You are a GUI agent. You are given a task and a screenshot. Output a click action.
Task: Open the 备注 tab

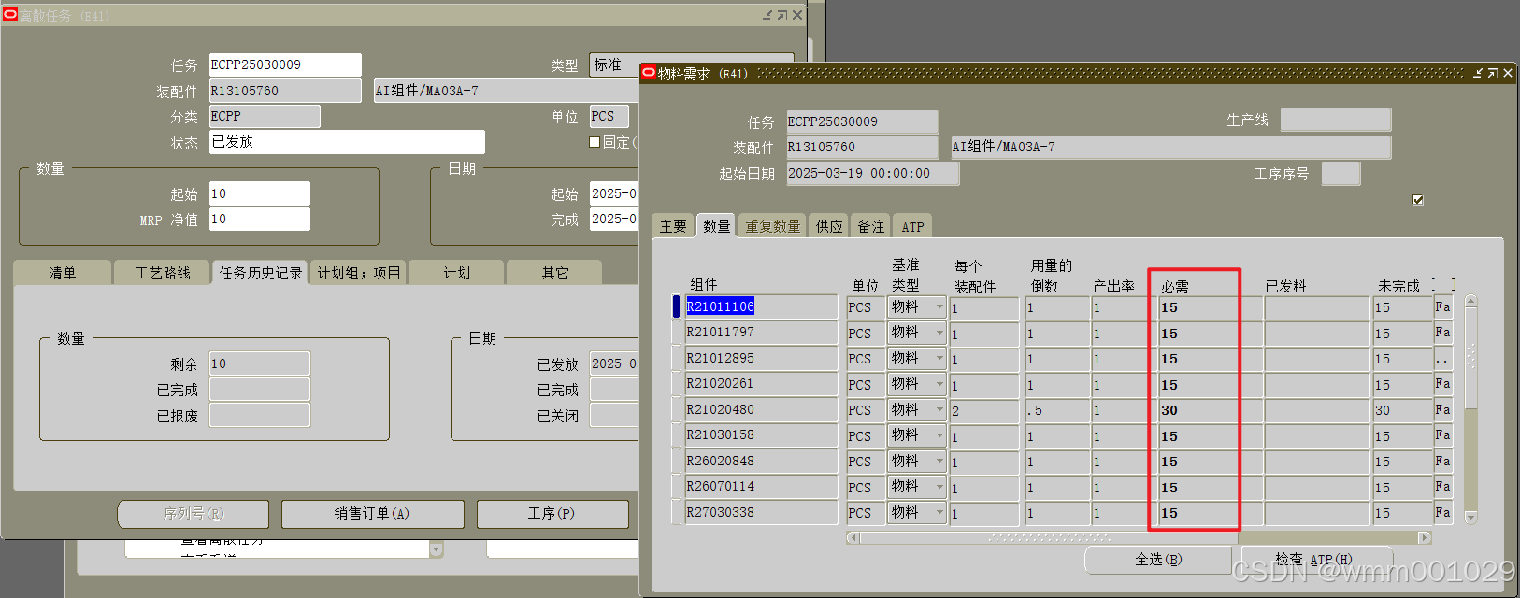(871, 226)
